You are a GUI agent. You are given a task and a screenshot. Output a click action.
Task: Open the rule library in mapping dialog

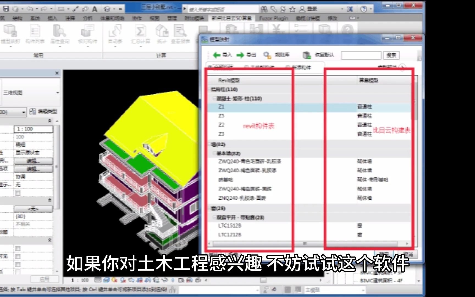[x=276, y=55]
